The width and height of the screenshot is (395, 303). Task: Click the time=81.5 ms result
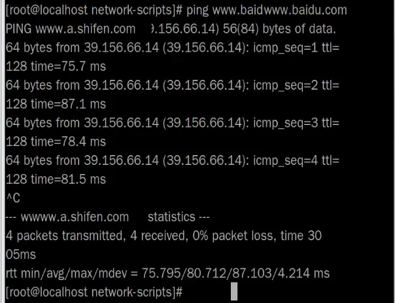point(68,179)
